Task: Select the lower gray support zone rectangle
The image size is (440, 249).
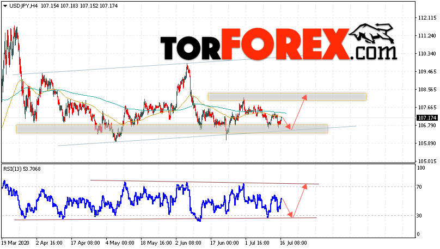Action: point(172,129)
